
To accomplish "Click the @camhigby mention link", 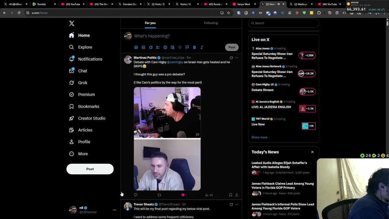I will point(175,62).
